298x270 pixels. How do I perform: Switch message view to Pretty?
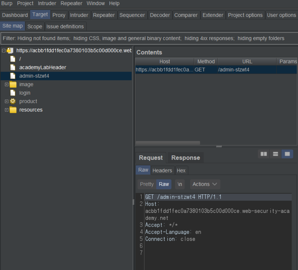[x=147, y=184]
